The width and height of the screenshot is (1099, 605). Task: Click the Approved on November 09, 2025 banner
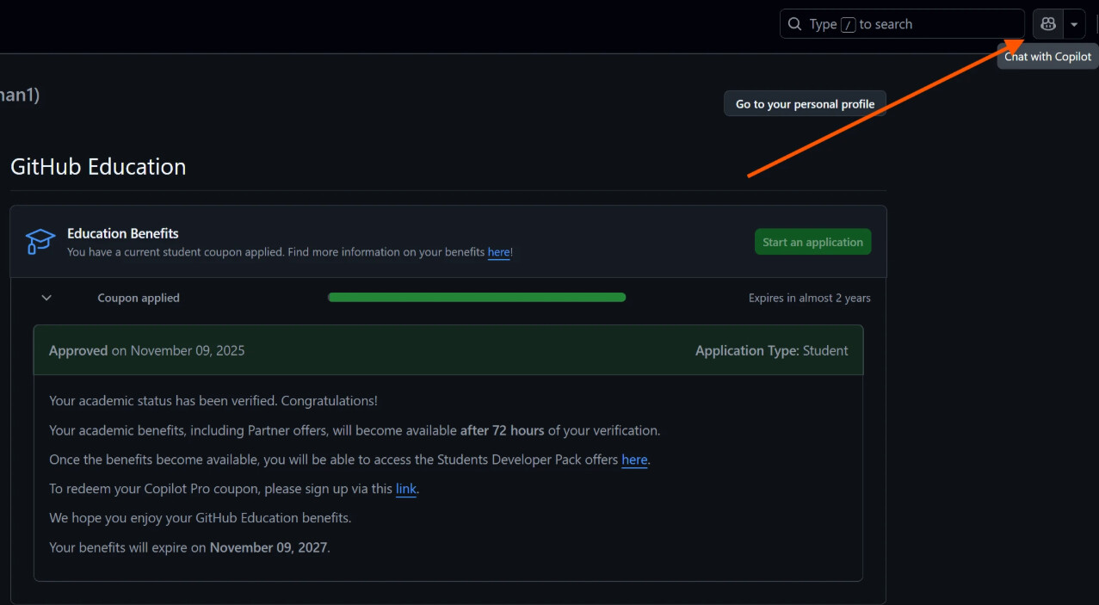(147, 350)
